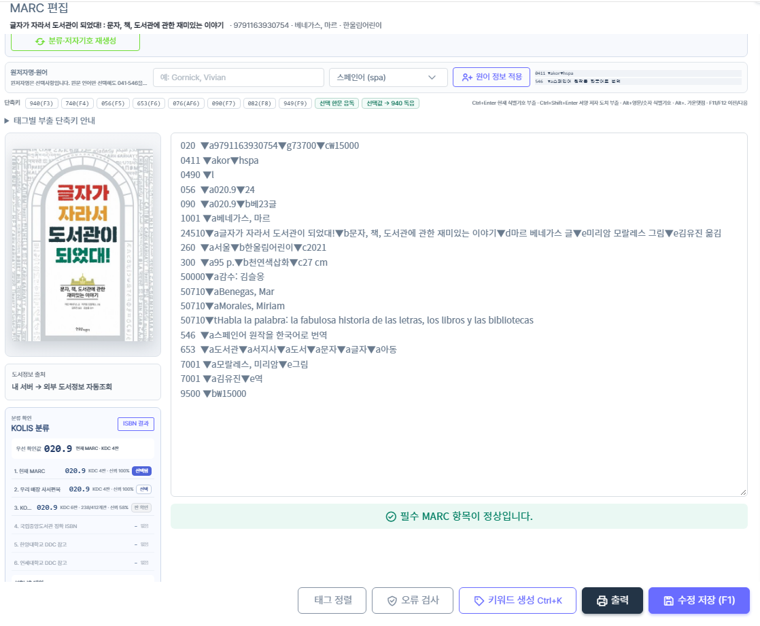Click the 원어 정보 적용 button
The image size is (760, 626).
click(x=491, y=77)
